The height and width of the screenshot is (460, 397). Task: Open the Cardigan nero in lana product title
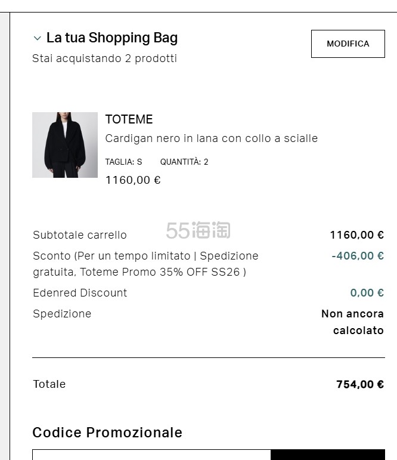pos(211,138)
